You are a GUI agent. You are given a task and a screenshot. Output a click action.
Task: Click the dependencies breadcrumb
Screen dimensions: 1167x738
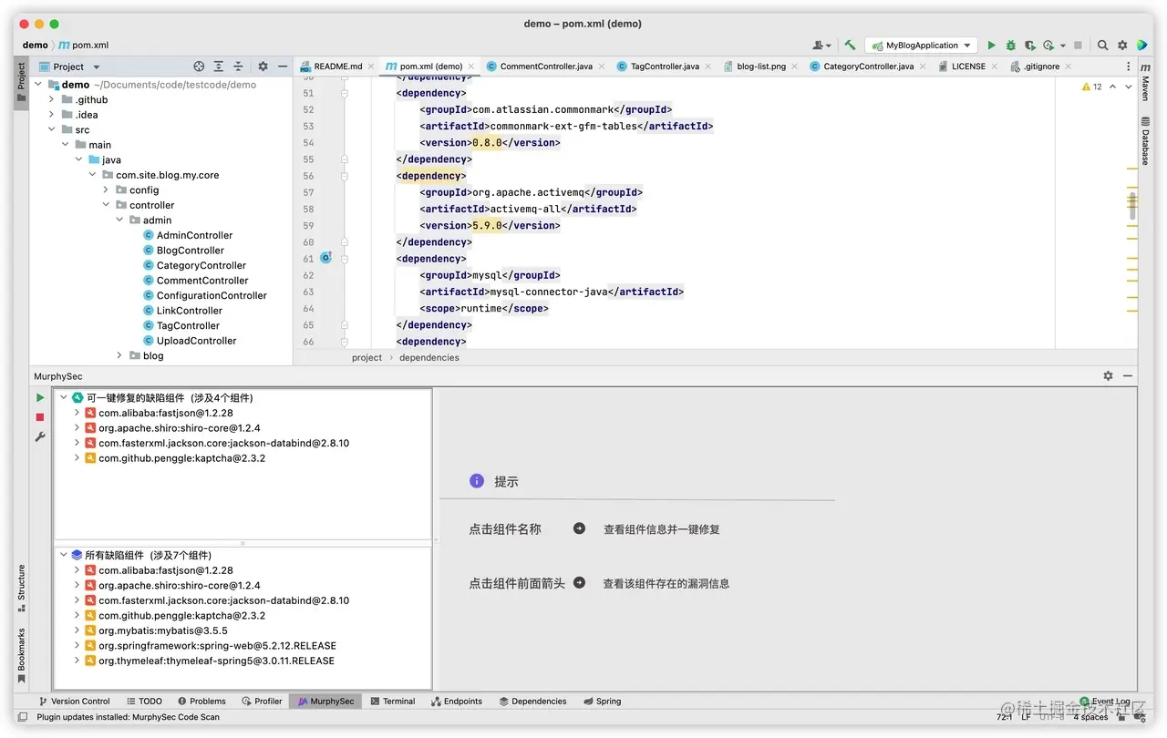click(x=429, y=357)
